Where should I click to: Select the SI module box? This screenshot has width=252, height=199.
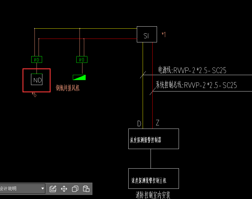pos(147,34)
